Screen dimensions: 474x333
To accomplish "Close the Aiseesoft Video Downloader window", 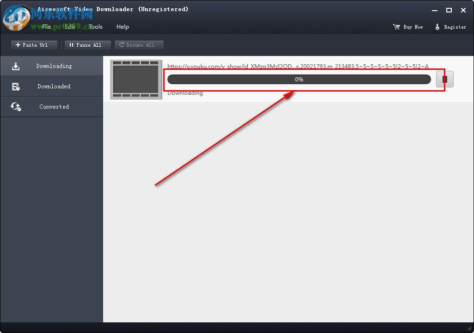I will click(x=463, y=10).
